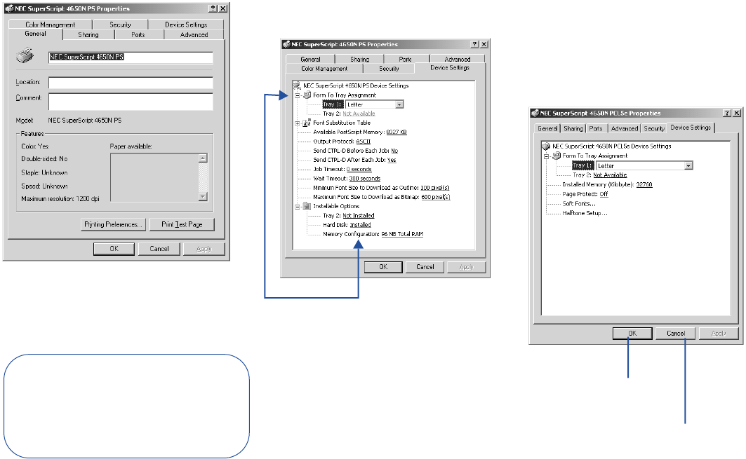The image size is (746, 459).
Task: Click Cancel in PCL5e Properties window
Action: click(676, 334)
